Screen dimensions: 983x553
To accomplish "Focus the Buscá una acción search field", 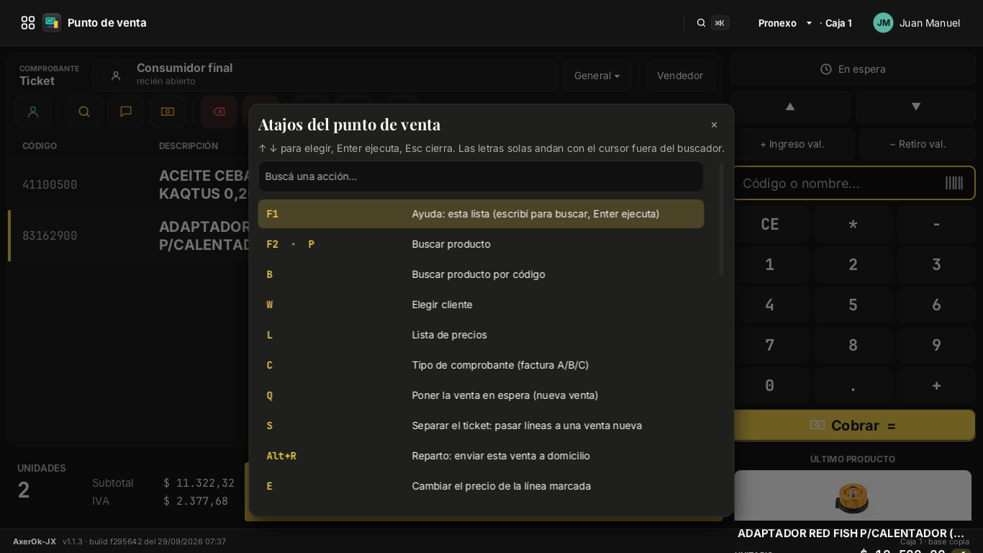I will tap(481, 176).
